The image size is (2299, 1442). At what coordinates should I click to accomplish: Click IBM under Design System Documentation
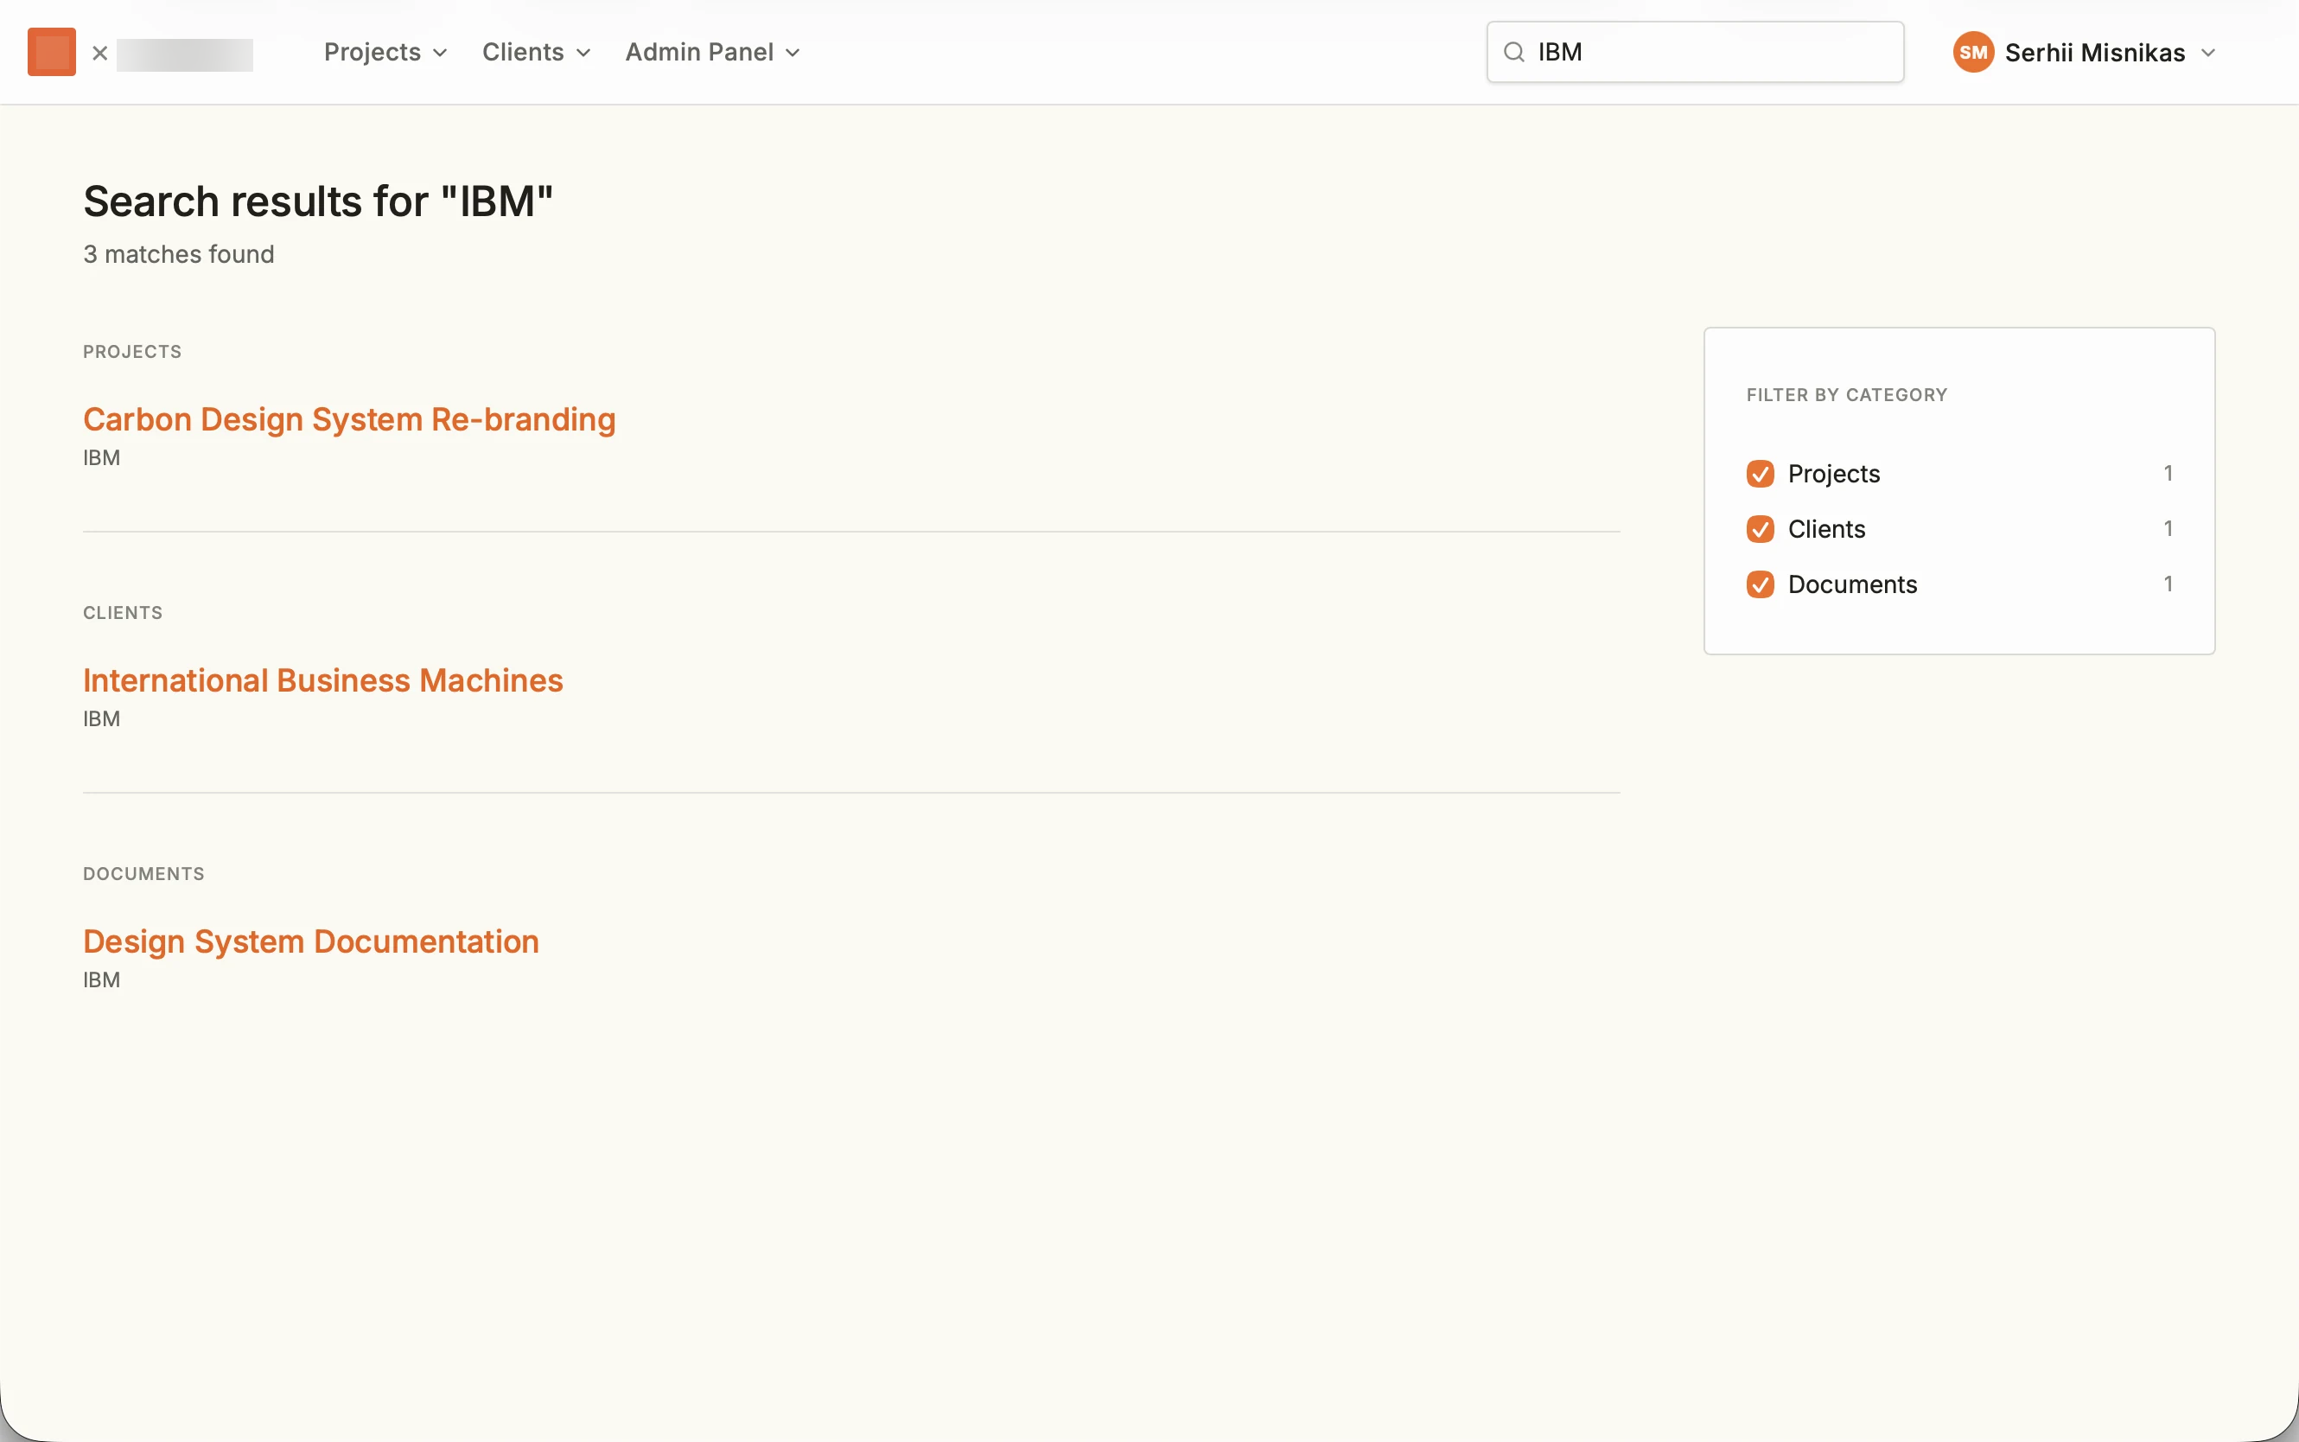[101, 980]
